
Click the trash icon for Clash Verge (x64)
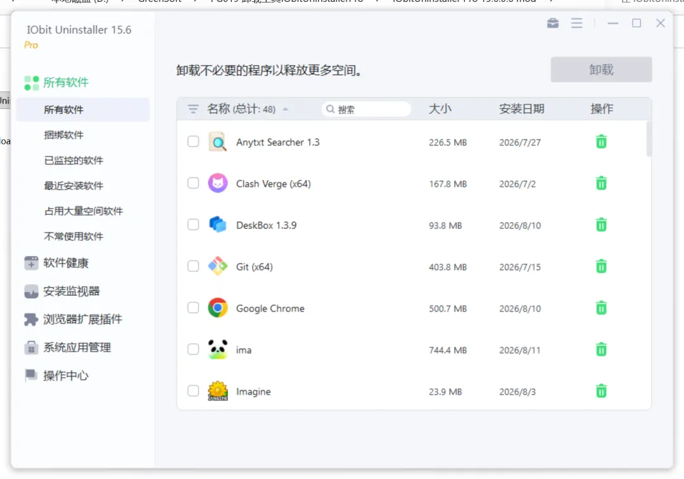(x=601, y=183)
